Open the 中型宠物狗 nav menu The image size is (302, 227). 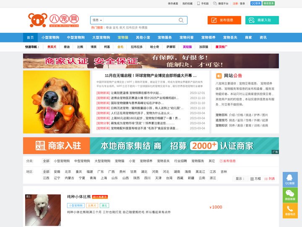75,37
